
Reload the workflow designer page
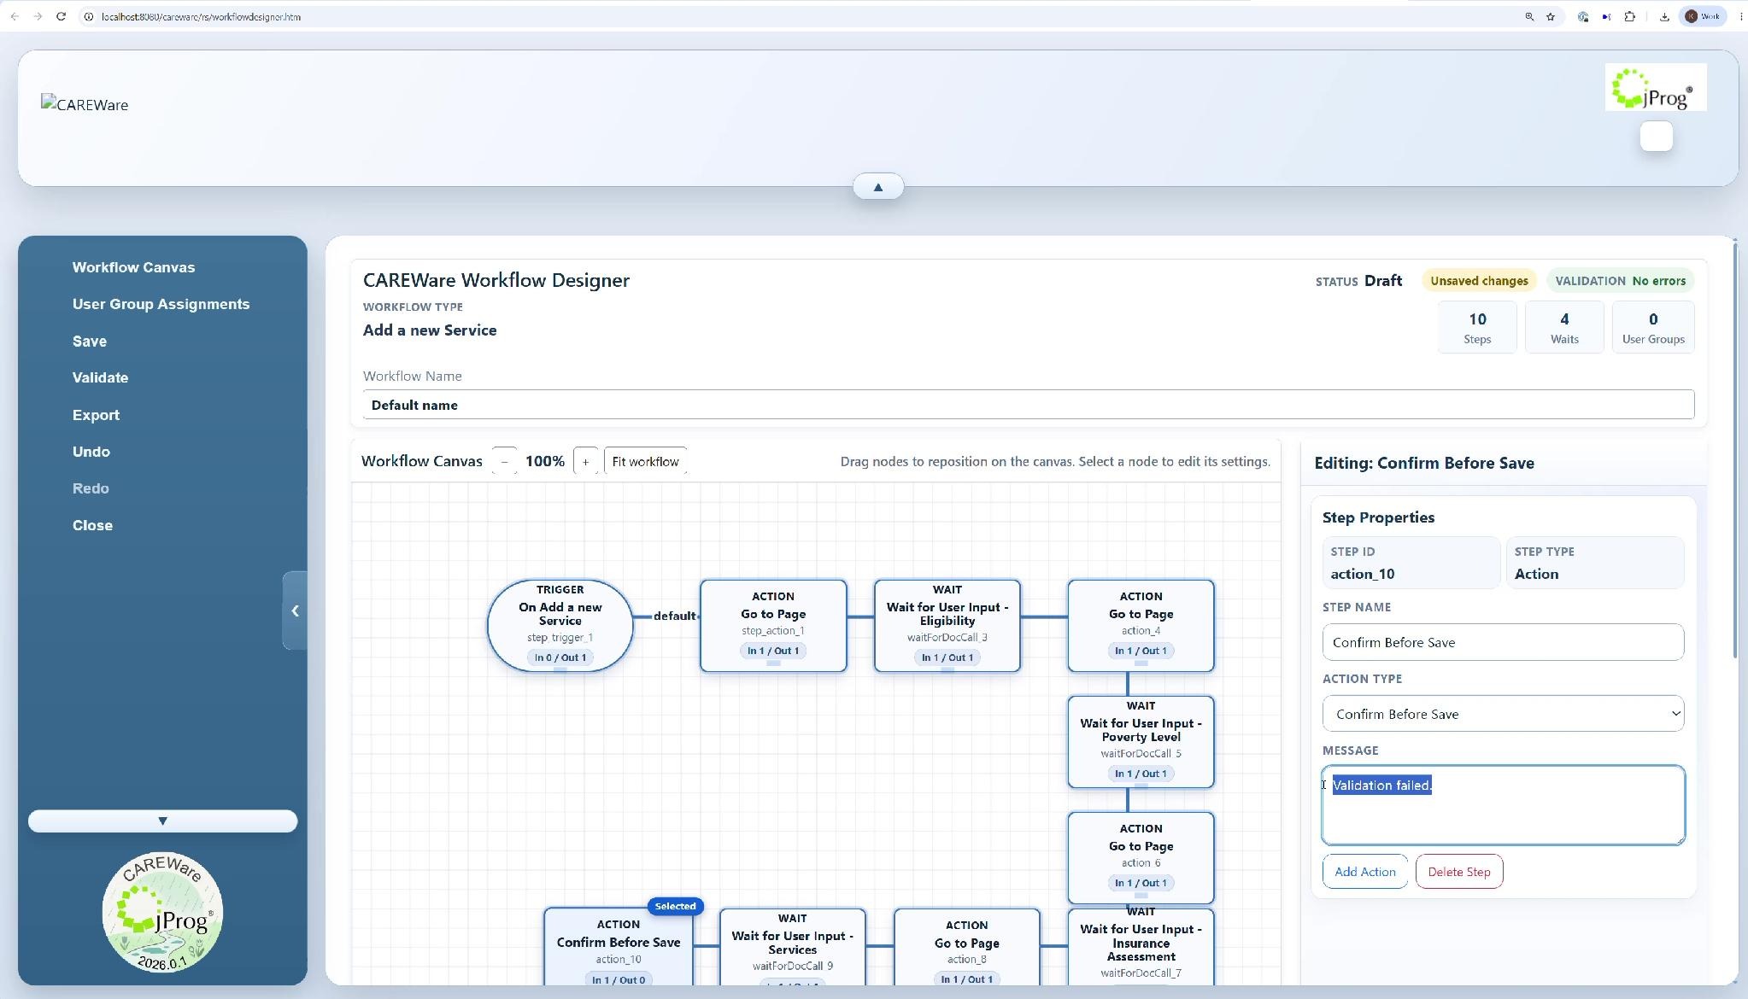(61, 16)
